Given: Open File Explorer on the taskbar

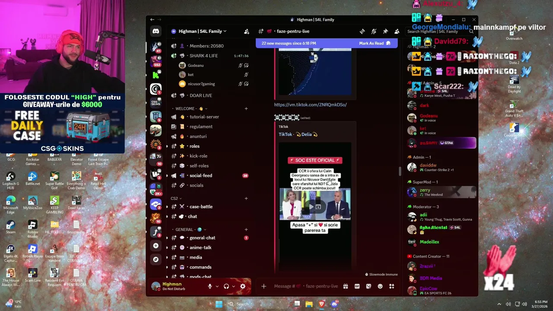Looking at the screenshot, I should (309, 304).
